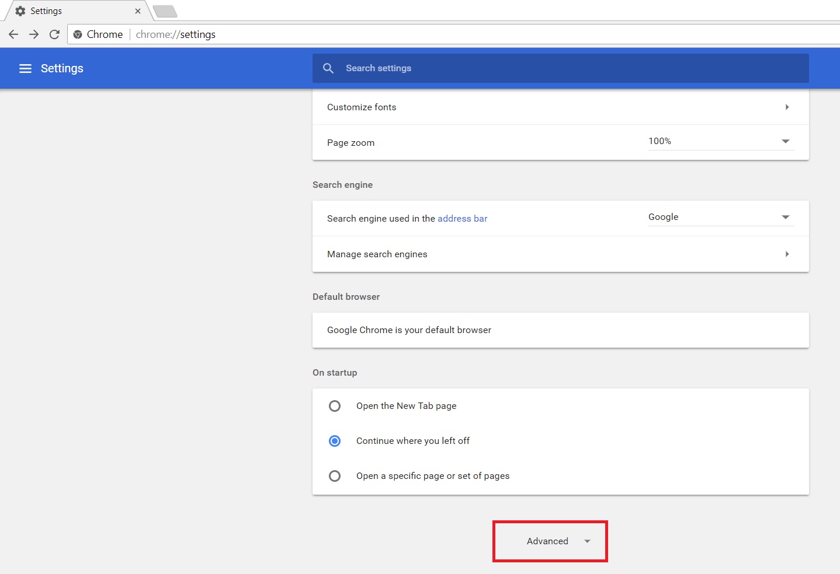Open Customize fonts settings
840x574 pixels.
point(561,107)
